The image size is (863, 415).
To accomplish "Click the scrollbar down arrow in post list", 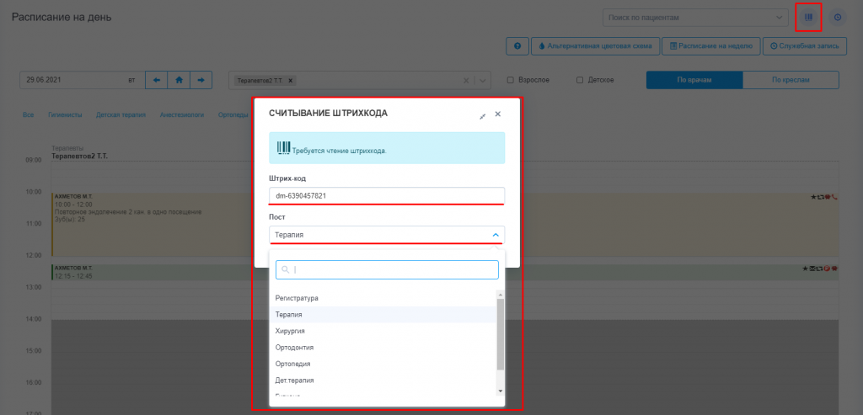I will [x=501, y=391].
